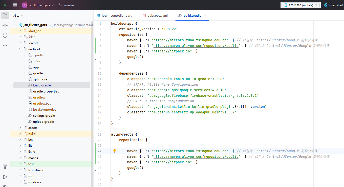This screenshot has width=344, height=187.
Task: Show more tool windows ellipsis
Action: click(5, 46)
